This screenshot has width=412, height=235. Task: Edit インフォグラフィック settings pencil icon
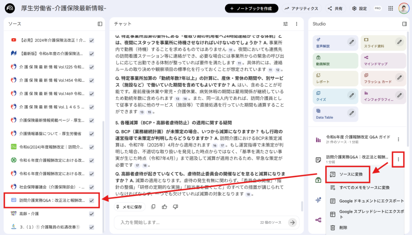400,95
